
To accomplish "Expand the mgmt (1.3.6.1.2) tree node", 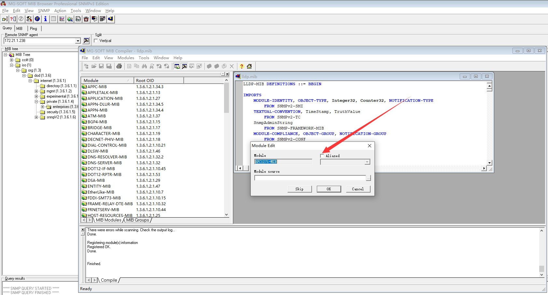I will [x=36, y=91].
